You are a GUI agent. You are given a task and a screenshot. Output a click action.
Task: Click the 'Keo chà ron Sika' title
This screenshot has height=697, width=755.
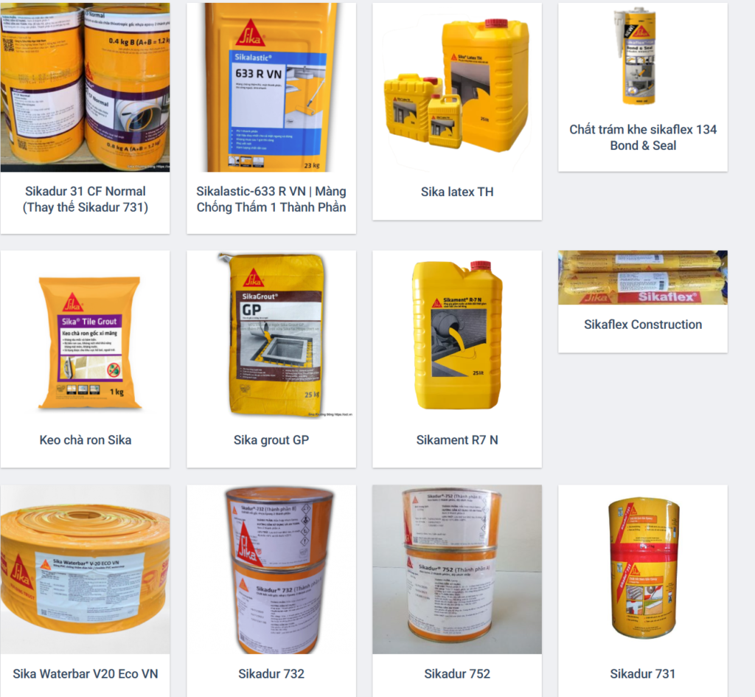(86, 440)
